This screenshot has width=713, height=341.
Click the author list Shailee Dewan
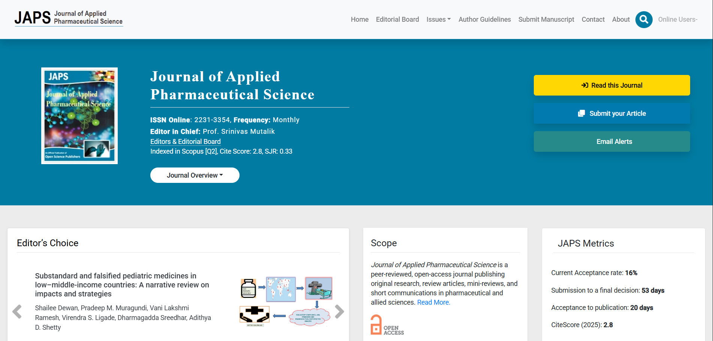pyautogui.click(x=123, y=318)
